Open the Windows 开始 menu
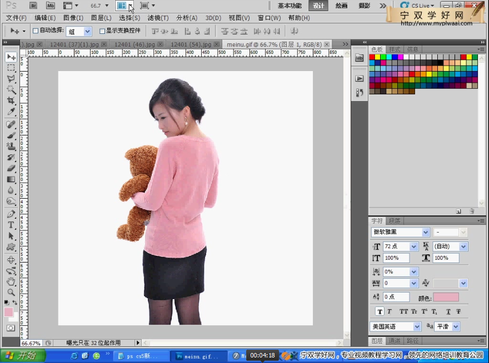 [x=23, y=356]
